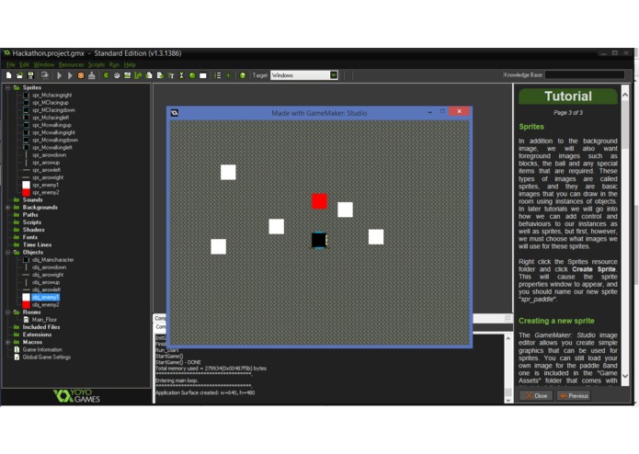Viewport: 639px width, 454px height.
Task: Select spr_arrowdown sprite in tree
Action: pos(49,154)
